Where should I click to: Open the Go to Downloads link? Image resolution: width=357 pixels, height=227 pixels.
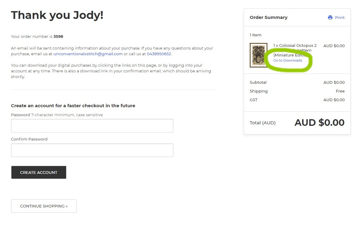tap(288, 60)
